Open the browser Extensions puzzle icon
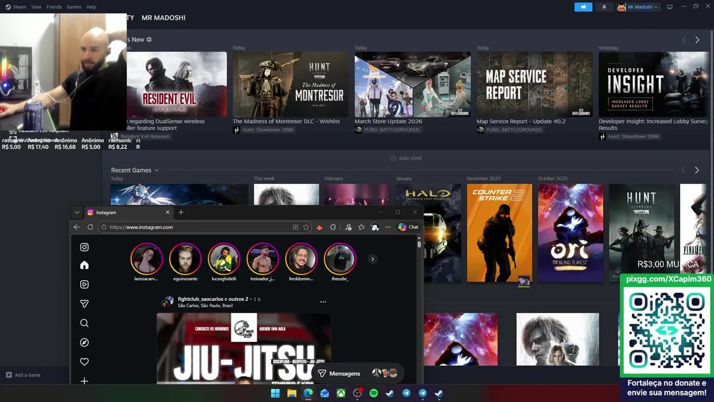The width and height of the screenshot is (714, 402). click(333, 227)
